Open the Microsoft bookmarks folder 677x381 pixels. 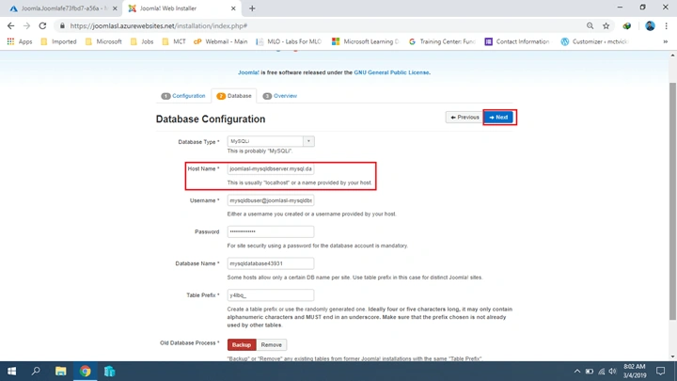click(103, 41)
